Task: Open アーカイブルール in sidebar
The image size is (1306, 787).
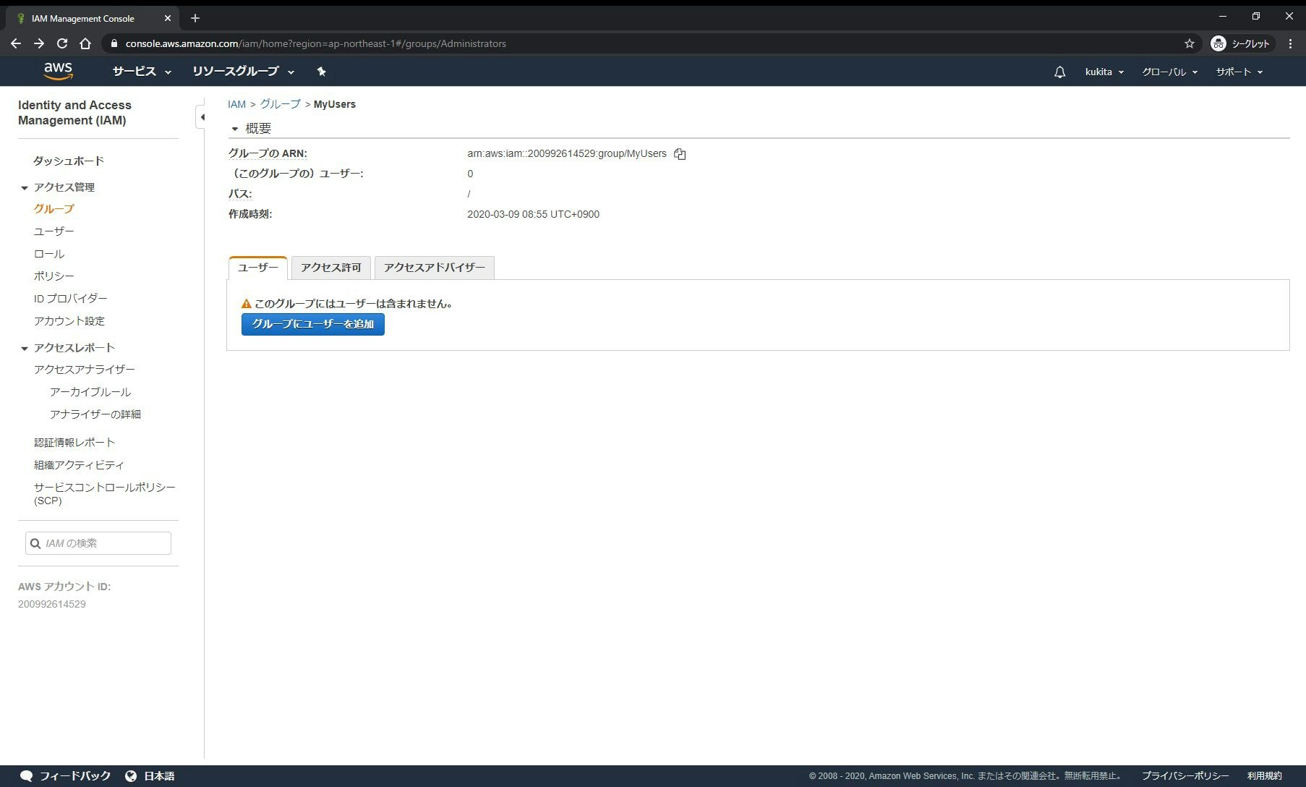Action: 90,391
